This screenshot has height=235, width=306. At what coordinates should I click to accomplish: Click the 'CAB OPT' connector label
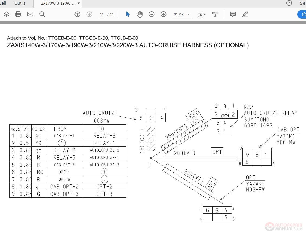[288, 130]
